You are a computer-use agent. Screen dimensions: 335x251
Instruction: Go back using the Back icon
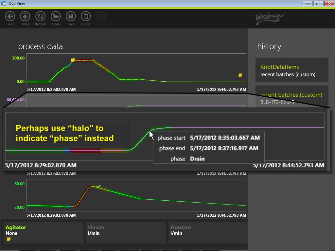pos(10,16)
